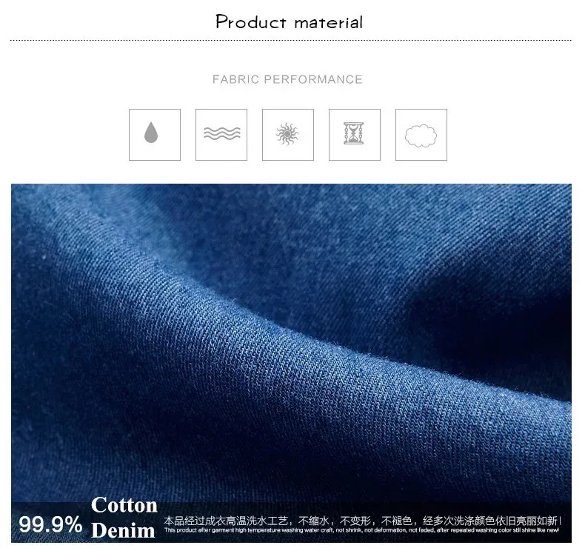Viewport: 585px width, 548px height.
Task: Click the word 'material' in the title
Action: pos(329,23)
